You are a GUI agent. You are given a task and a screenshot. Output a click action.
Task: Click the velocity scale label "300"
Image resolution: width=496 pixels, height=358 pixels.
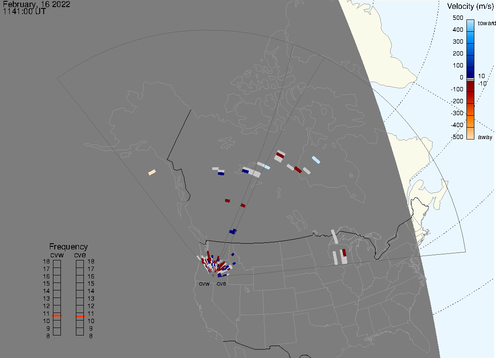[458, 42]
